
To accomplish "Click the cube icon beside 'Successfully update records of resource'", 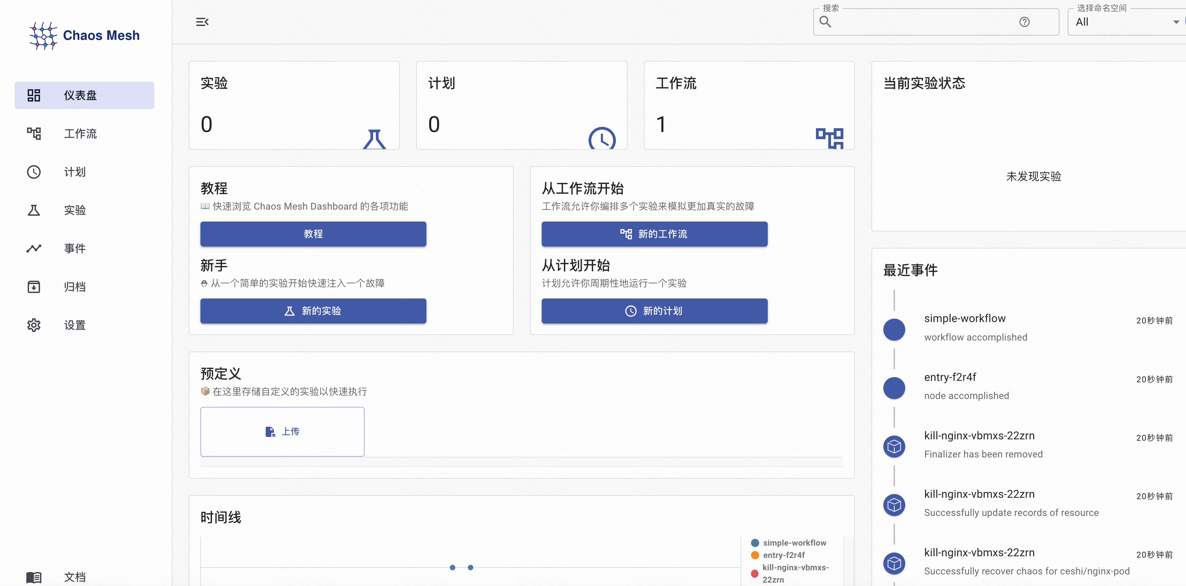I will pos(894,505).
